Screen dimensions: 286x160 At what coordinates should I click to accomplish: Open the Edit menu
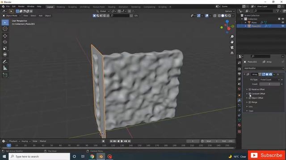14,7
